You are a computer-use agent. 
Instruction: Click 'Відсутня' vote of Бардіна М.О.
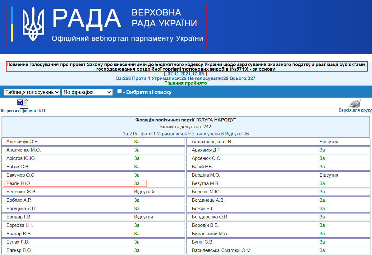(329, 175)
